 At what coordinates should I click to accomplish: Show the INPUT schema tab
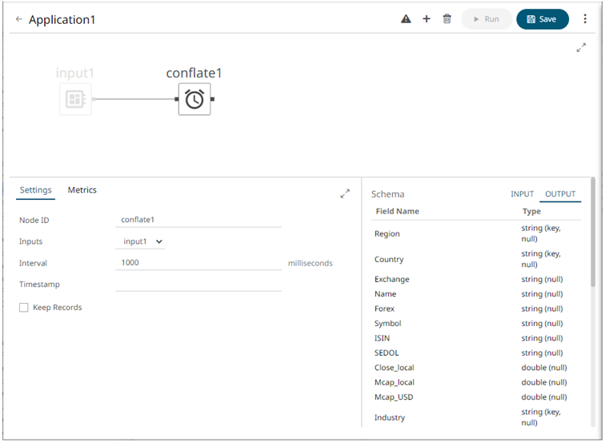[522, 194]
